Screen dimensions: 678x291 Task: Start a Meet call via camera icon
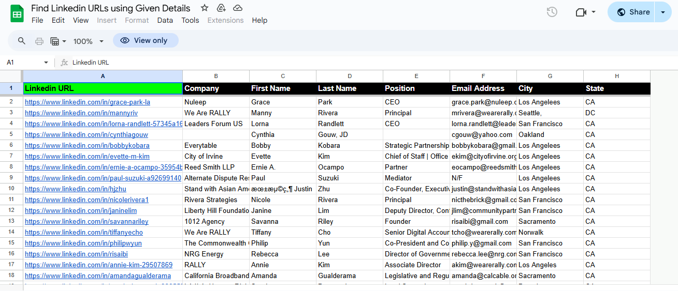(581, 12)
